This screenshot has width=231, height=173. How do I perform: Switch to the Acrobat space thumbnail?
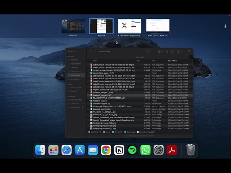[x=101, y=26]
